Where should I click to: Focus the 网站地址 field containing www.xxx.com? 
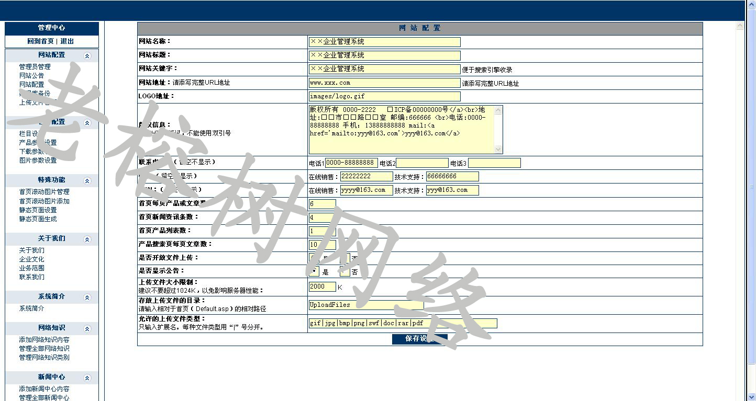tap(384, 83)
